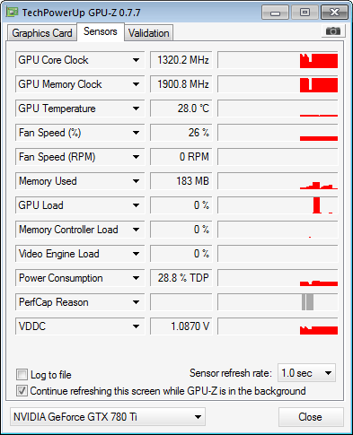Viewport: 353px width, 435px height.
Task: Switch to the Graphics Card tab
Action: click(42, 33)
